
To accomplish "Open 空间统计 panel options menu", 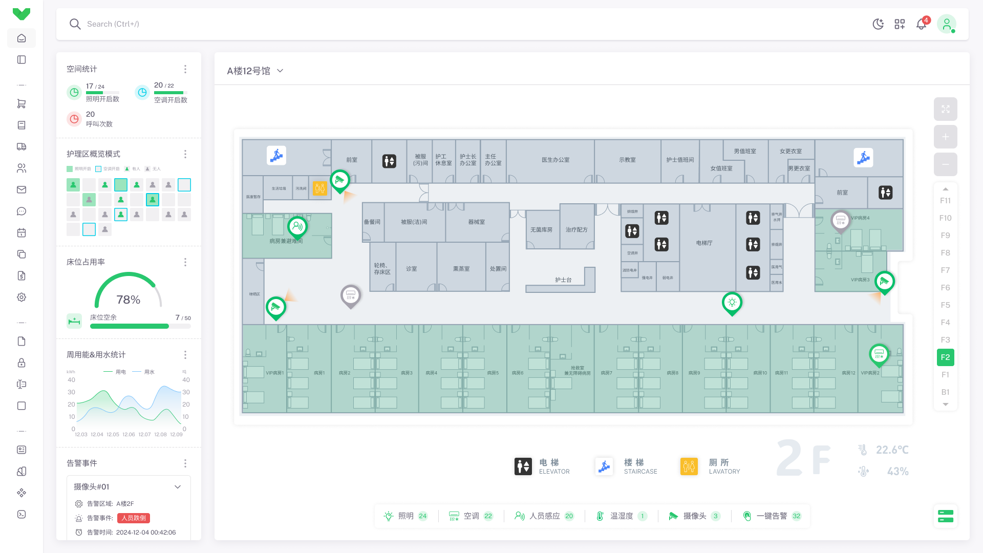I will click(185, 69).
